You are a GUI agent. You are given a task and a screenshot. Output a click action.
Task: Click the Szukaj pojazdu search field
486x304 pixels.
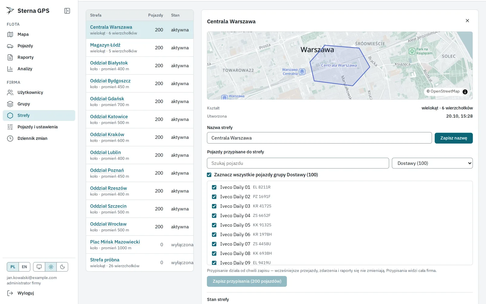point(298,163)
